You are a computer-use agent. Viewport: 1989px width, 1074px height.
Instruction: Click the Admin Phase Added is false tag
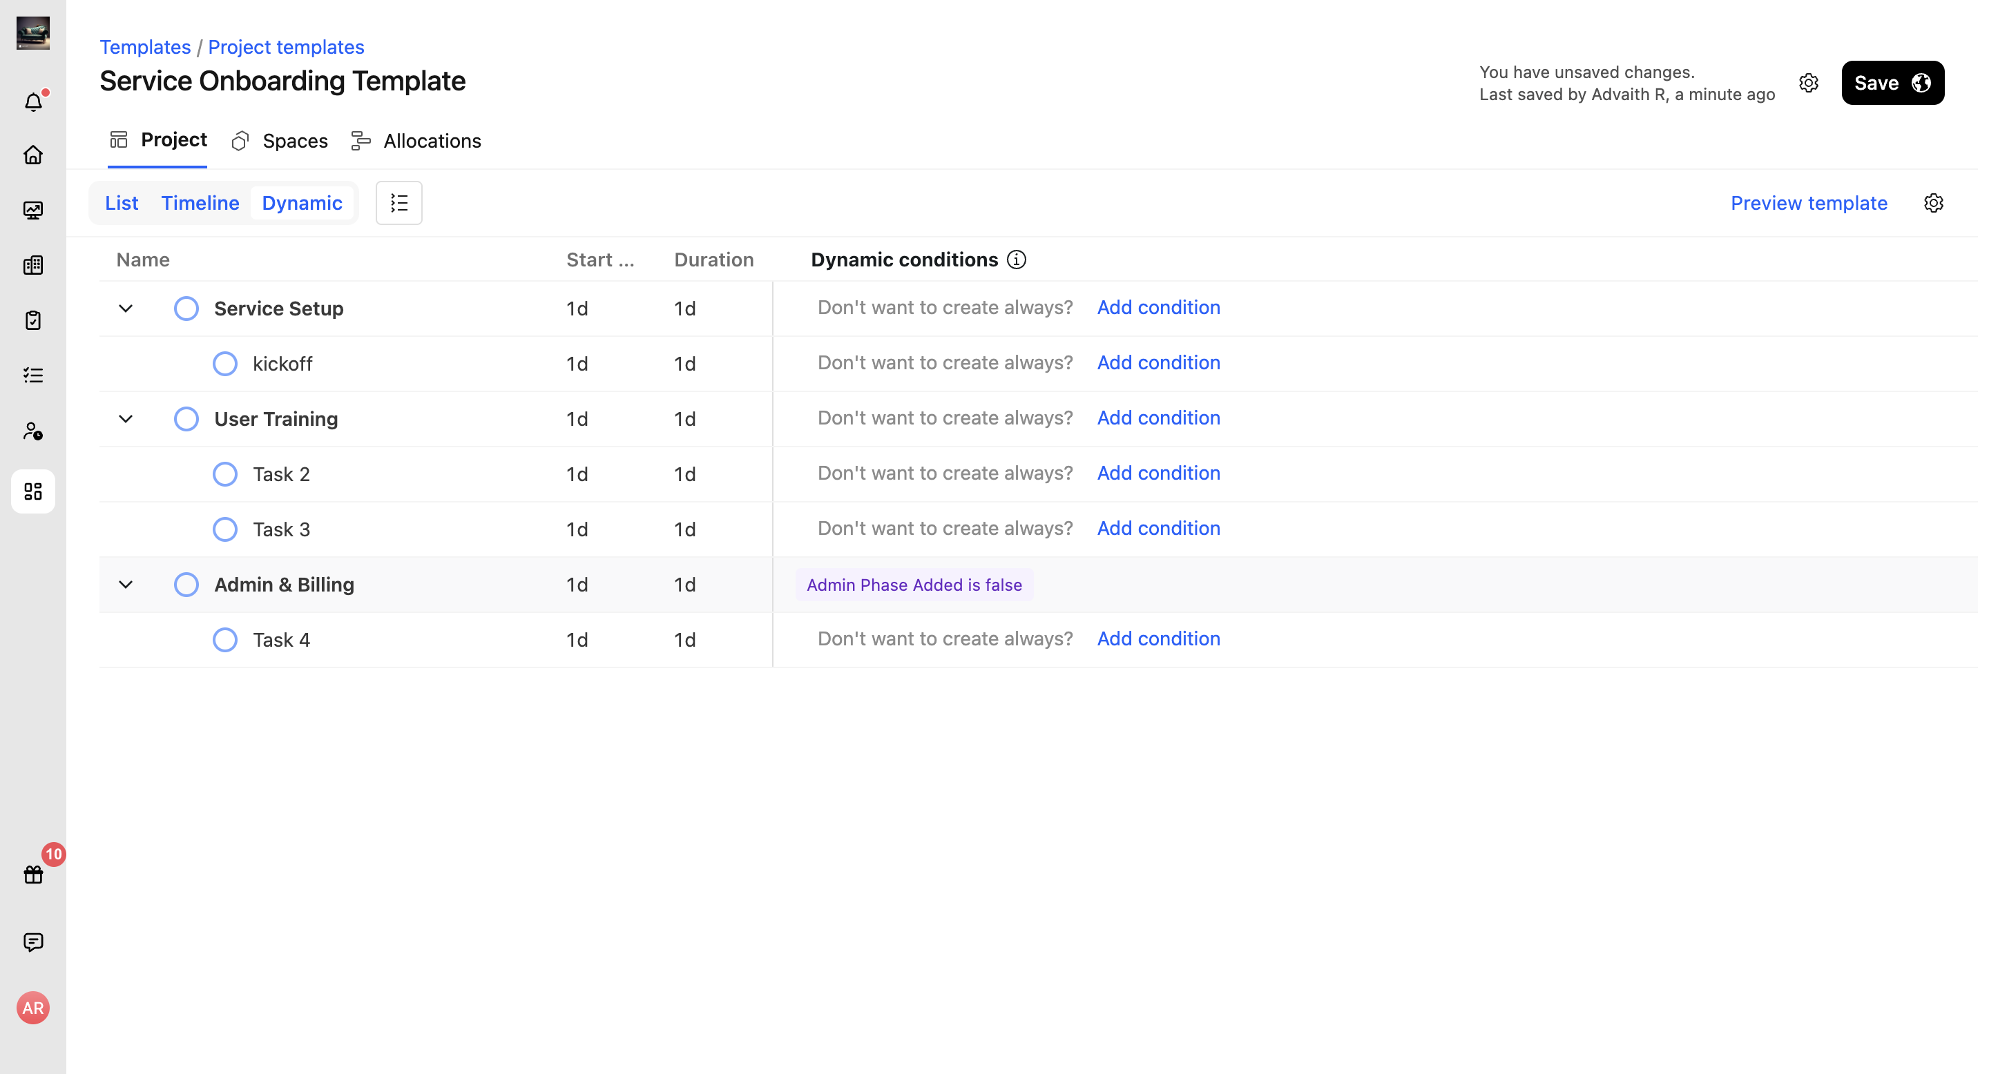pyautogui.click(x=914, y=585)
